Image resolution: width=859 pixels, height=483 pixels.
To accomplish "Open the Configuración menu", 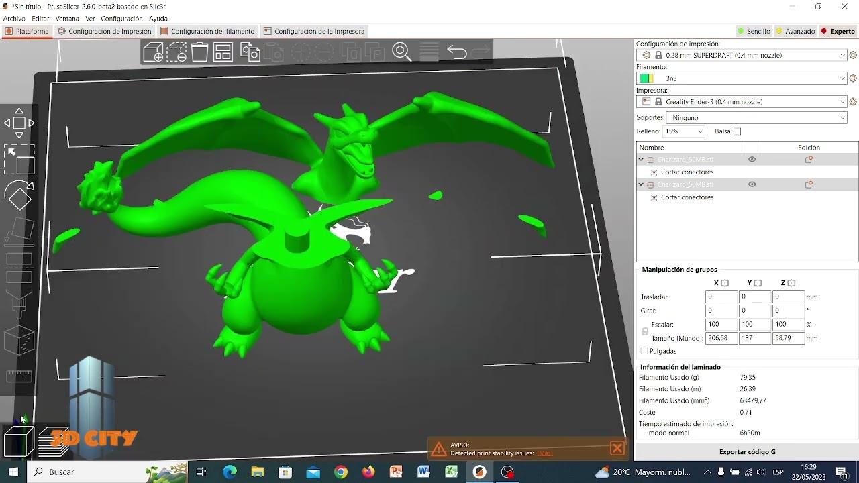I will (121, 19).
